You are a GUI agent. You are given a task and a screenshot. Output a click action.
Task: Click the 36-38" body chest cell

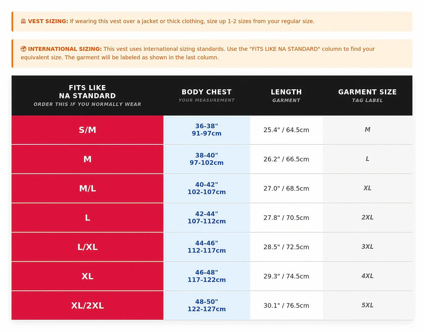(206, 130)
